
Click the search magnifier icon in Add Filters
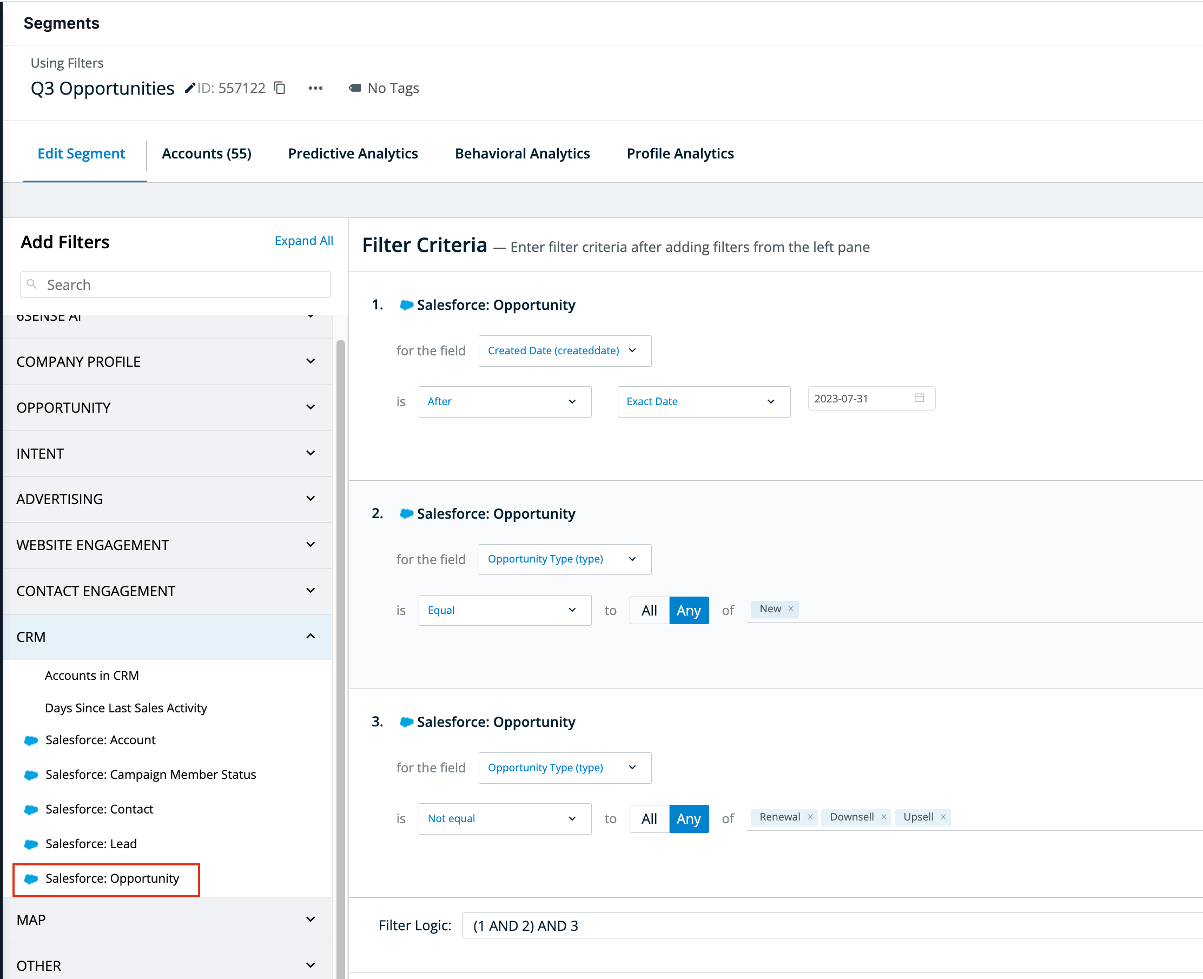(x=32, y=284)
